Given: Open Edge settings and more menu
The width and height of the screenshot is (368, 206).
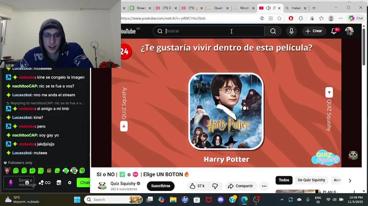Looking at the screenshot, I should tap(341, 18).
